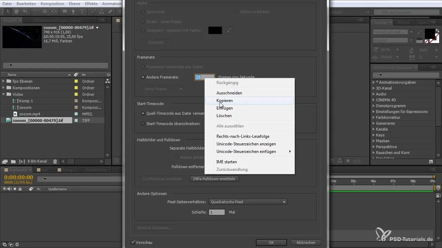Toggle the Vorschau checkbox
Image resolution: width=442 pixels, height=248 pixels.
tap(133, 242)
